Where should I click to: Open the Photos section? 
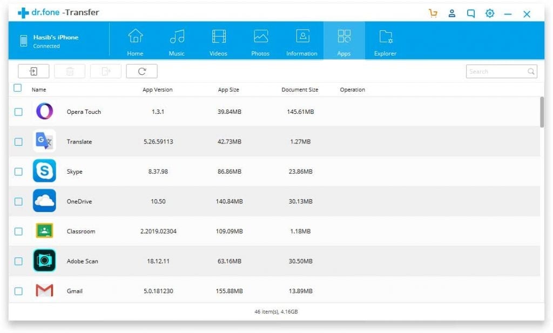260,40
